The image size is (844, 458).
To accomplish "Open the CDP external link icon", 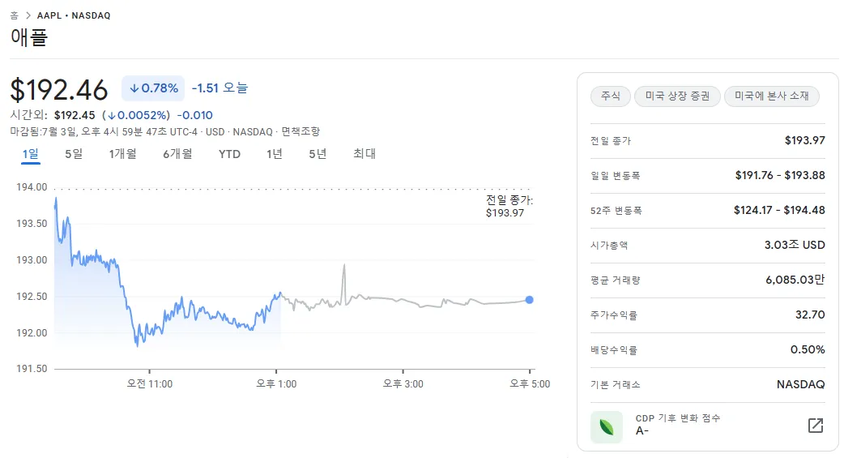I will pyautogui.click(x=816, y=426).
